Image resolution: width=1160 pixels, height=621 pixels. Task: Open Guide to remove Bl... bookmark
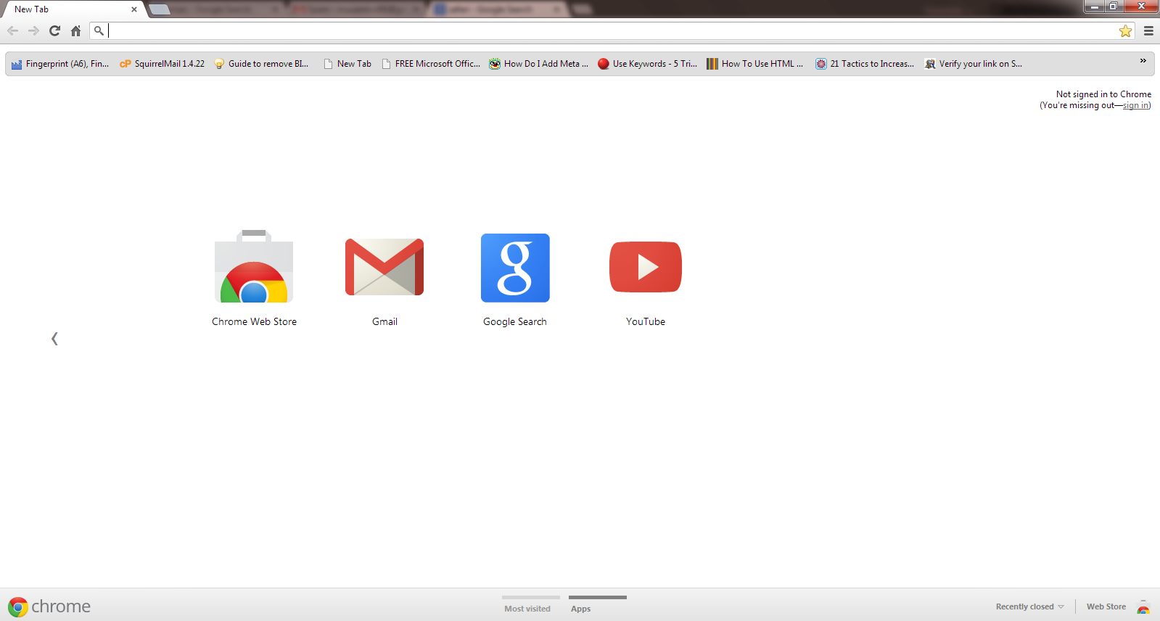(x=261, y=64)
